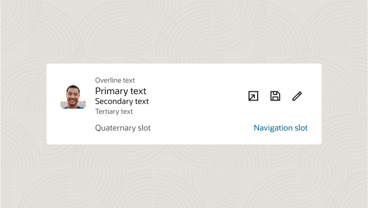The image size is (368, 208).
Task: Select the man's avatar photo
Action: point(73,96)
